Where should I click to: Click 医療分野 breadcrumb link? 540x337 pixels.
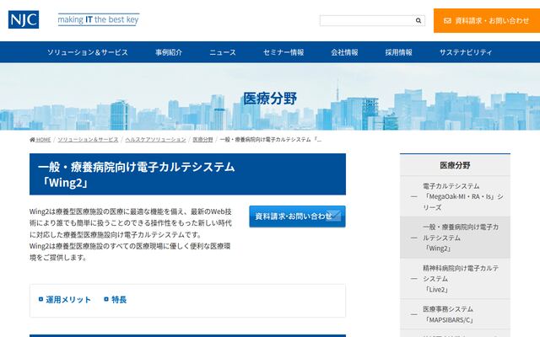tap(202, 140)
